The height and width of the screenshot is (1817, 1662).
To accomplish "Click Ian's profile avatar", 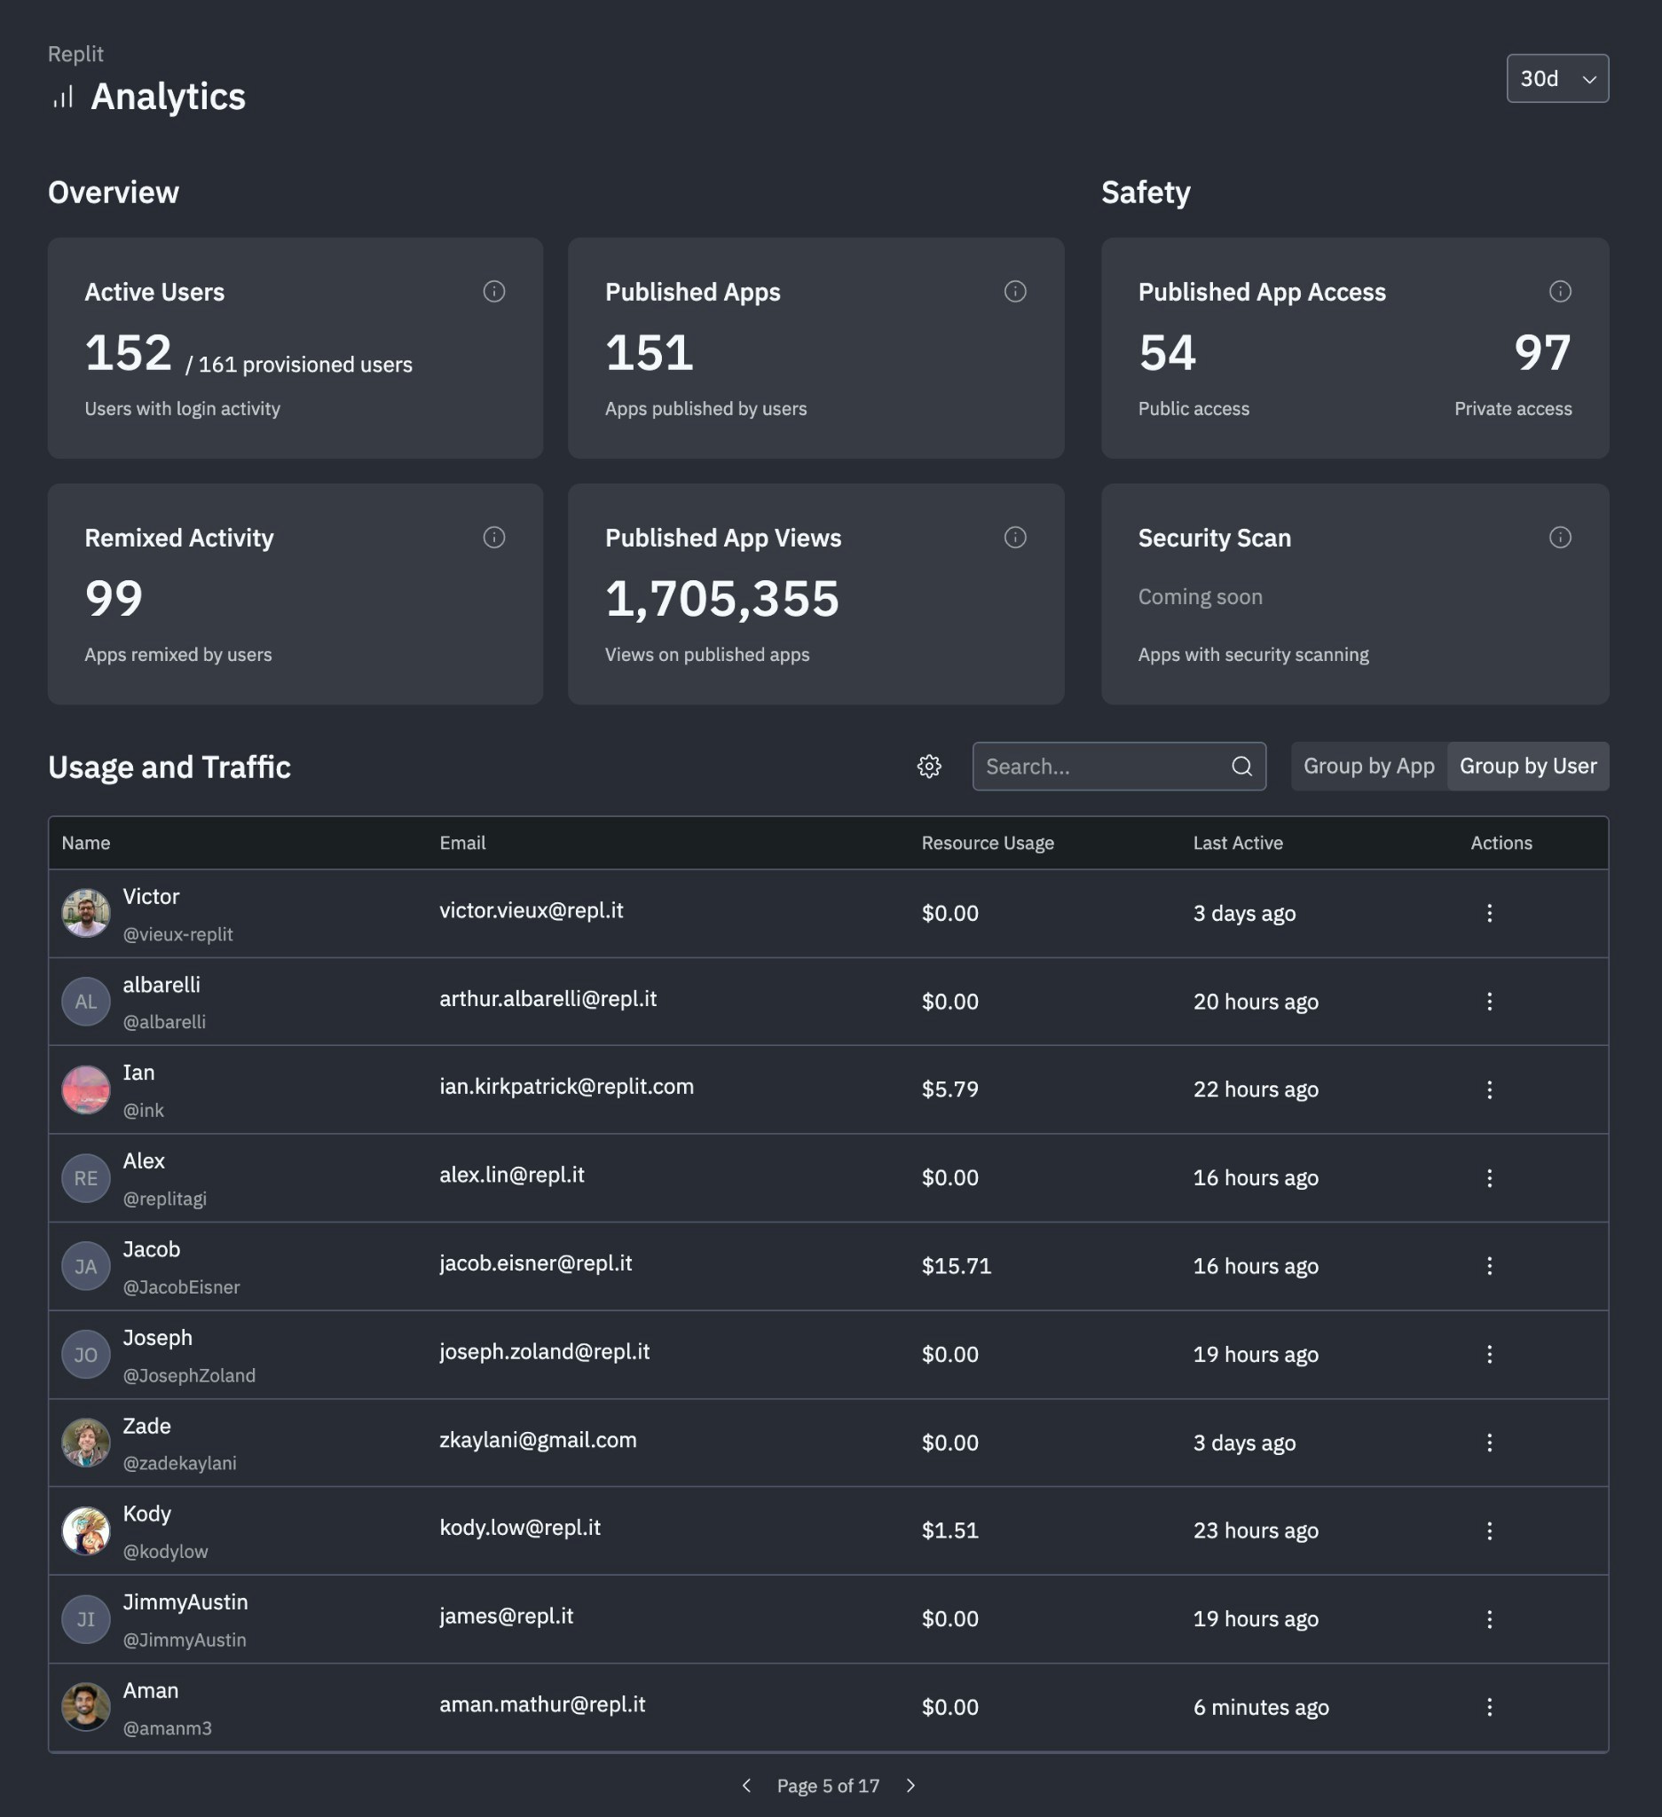I will coord(85,1089).
